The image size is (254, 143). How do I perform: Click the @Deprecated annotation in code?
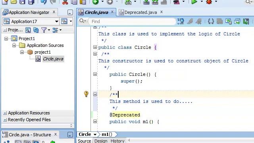(x=125, y=115)
